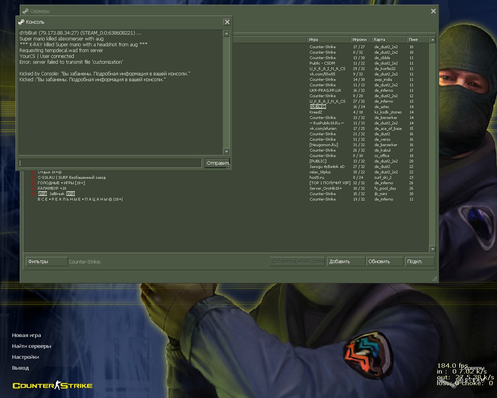Click the 'host5.ru' game cell
This screenshot has width=497, height=398.
tap(317, 178)
